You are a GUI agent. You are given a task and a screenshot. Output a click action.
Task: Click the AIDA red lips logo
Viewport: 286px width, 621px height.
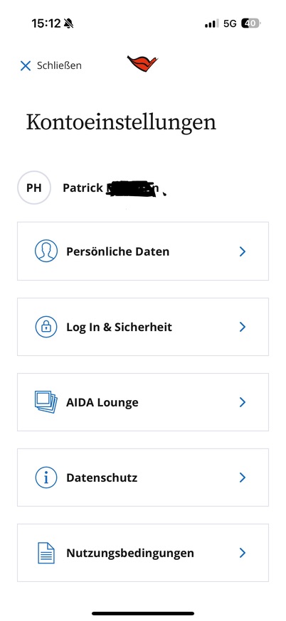click(x=142, y=64)
